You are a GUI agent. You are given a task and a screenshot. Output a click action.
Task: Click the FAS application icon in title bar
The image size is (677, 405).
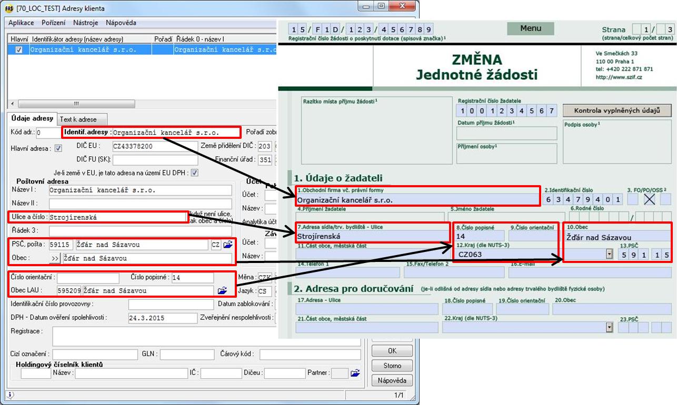point(8,8)
